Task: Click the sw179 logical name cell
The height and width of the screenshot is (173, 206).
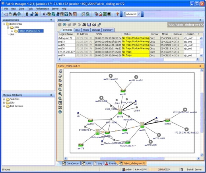Action: coord(66,55)
